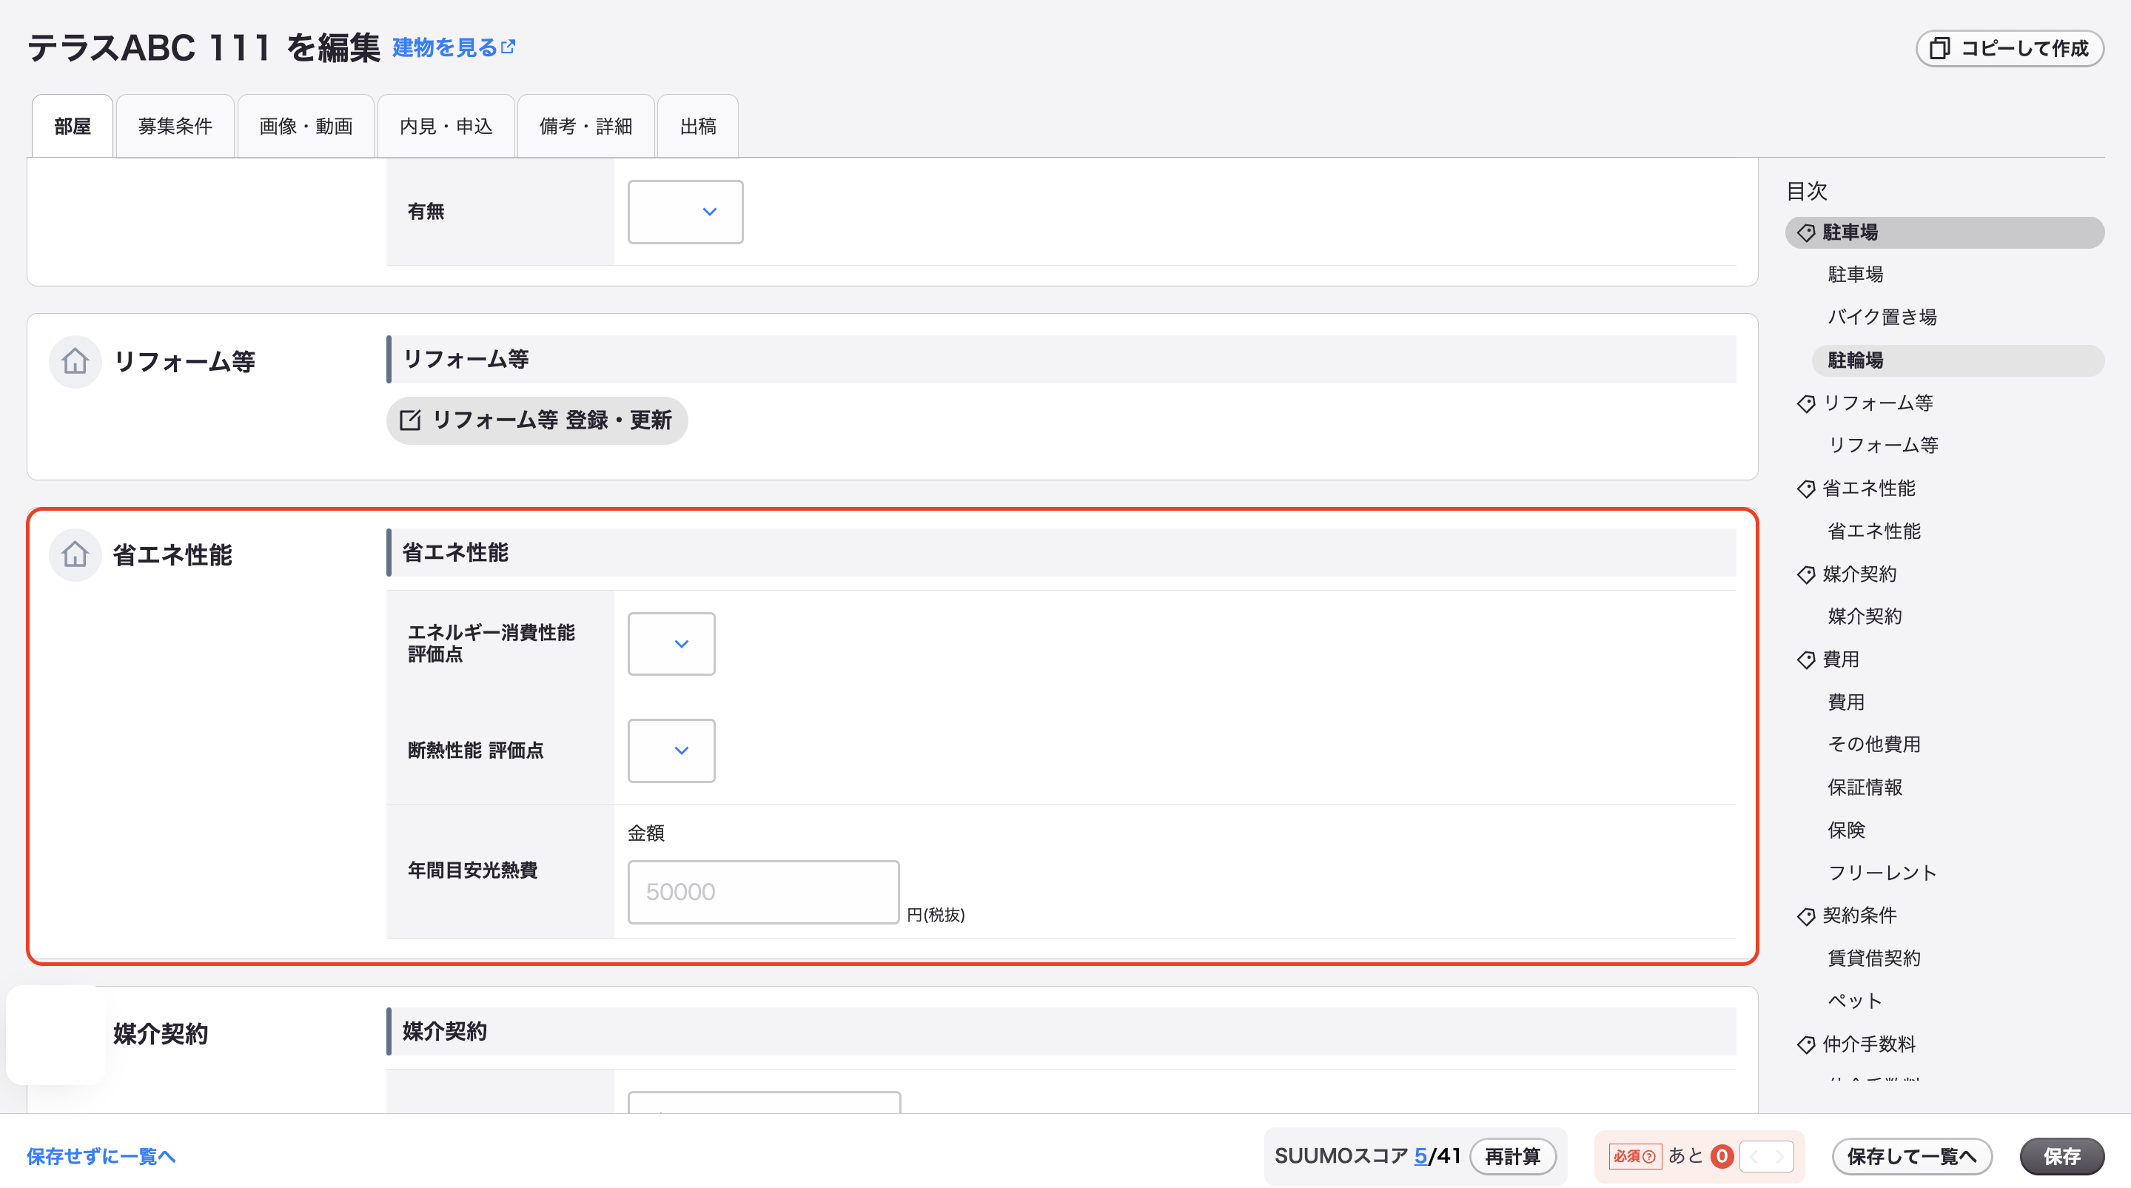Jump to その他費用 in 目次
Screen dimensions: 2131x1188
pos(1873,745)
